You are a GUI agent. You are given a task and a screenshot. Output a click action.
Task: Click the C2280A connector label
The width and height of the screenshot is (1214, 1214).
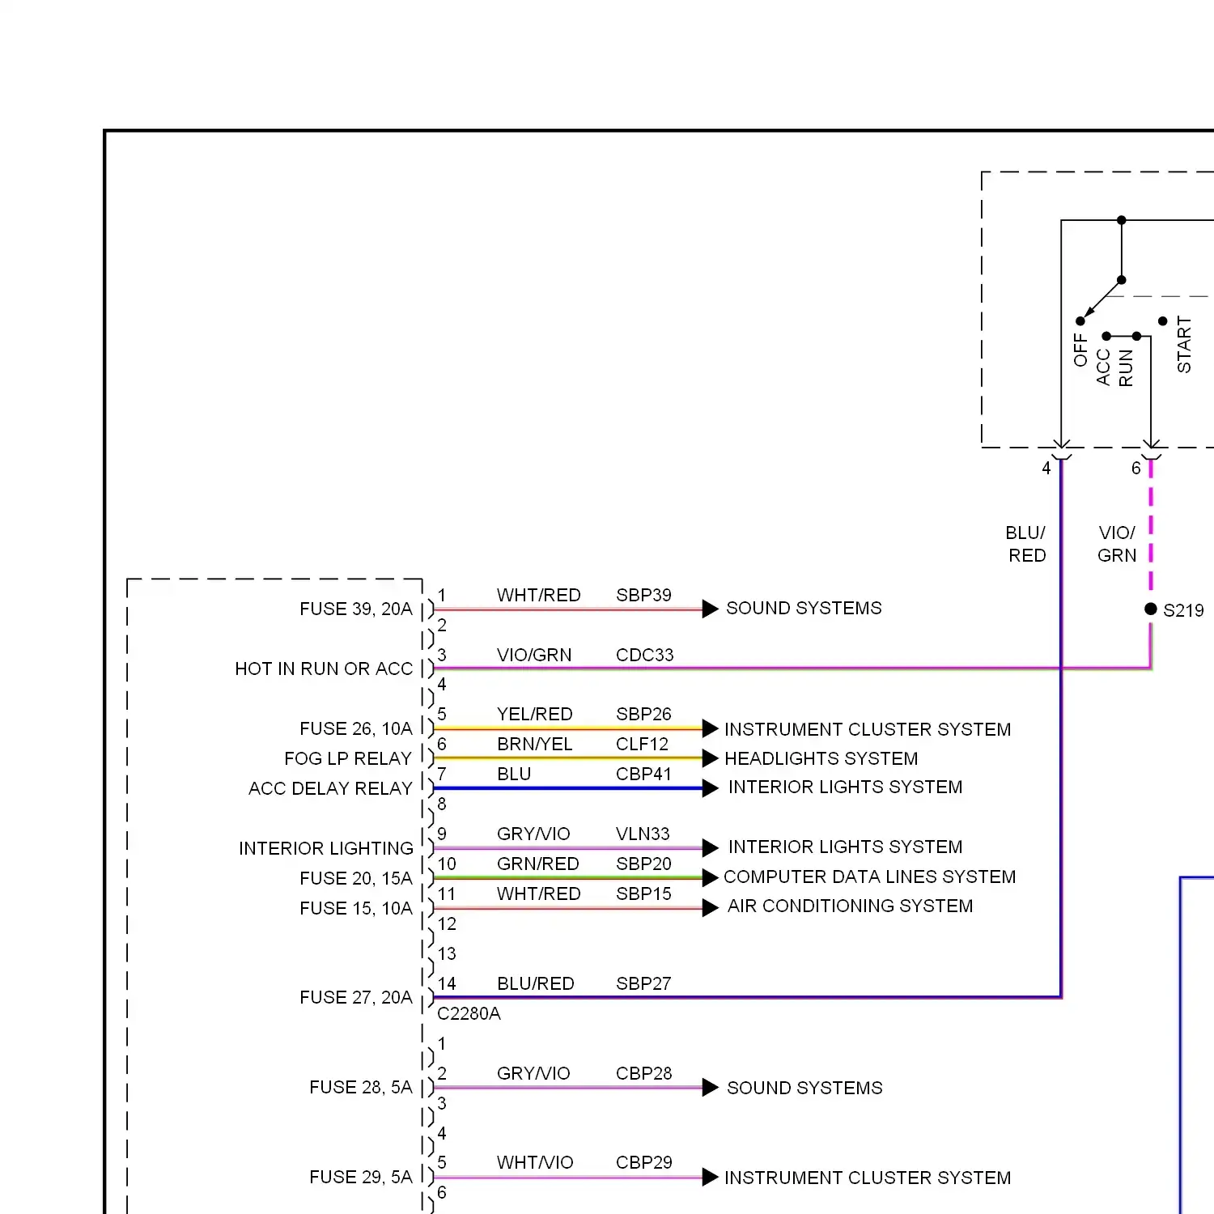click(469, 1013)
